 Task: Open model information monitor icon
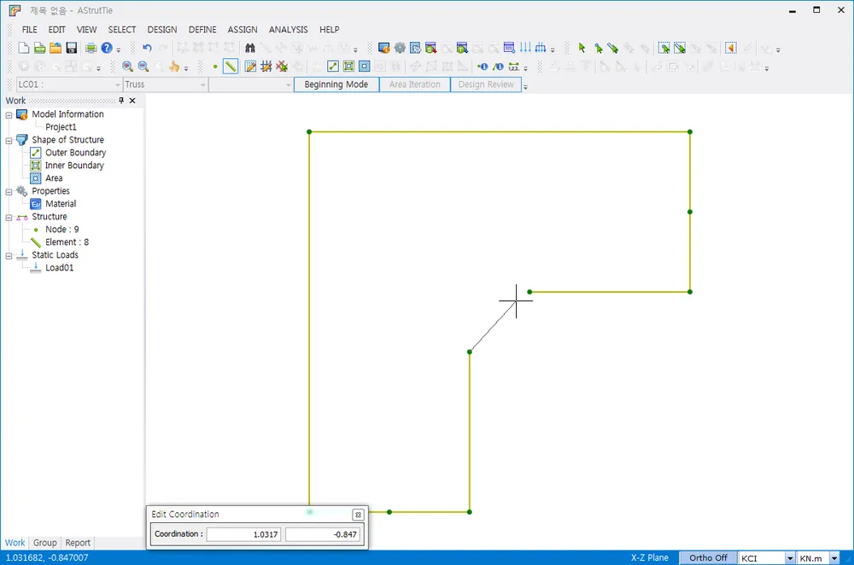click(x=384, y=49)
